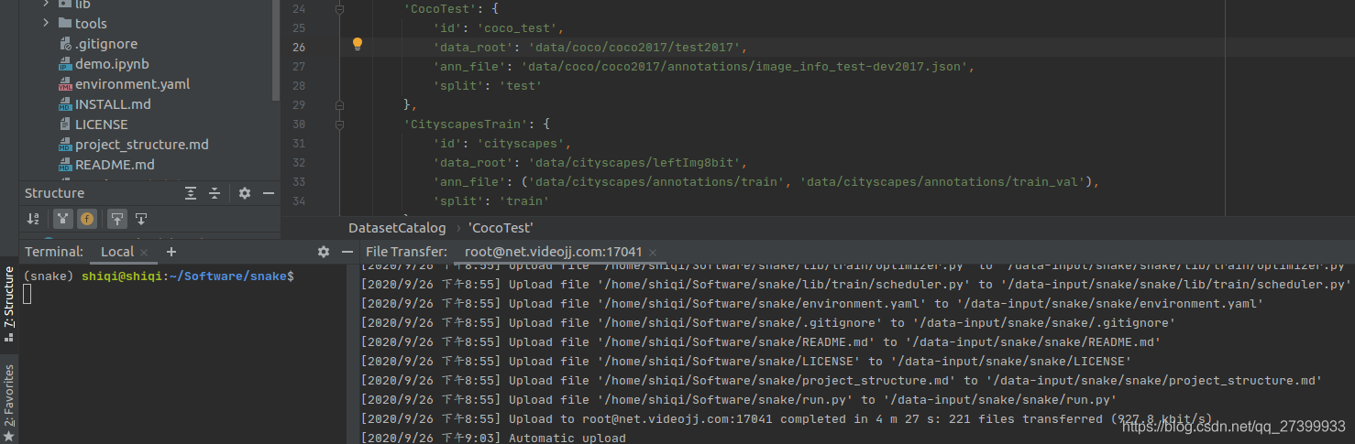1355x444 pixels.
Task: Open the Terminal panel settings gear
Action: [x=324, y=252]
